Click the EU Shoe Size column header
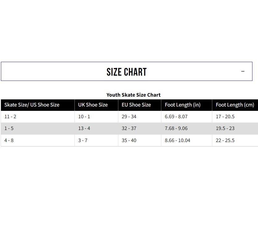This screenshot has height=247, width=258. [136, 105]
